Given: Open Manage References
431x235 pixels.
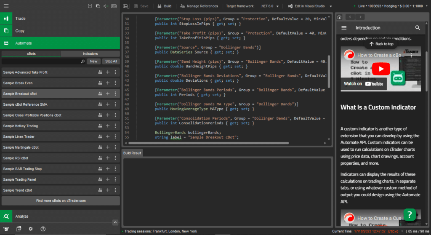Looking at the screenshot, I should tap(199, 6).
